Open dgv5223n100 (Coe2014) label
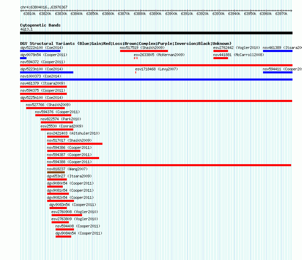302x260 pixels. (x=42, y=69)
